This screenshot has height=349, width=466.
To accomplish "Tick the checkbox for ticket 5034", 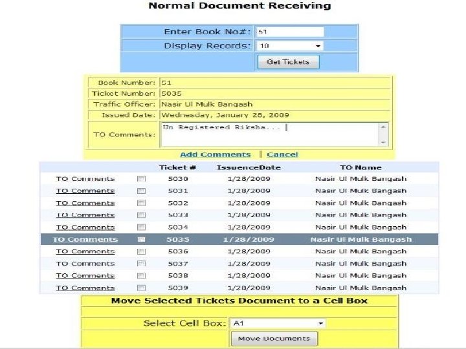I will (141, 227).
